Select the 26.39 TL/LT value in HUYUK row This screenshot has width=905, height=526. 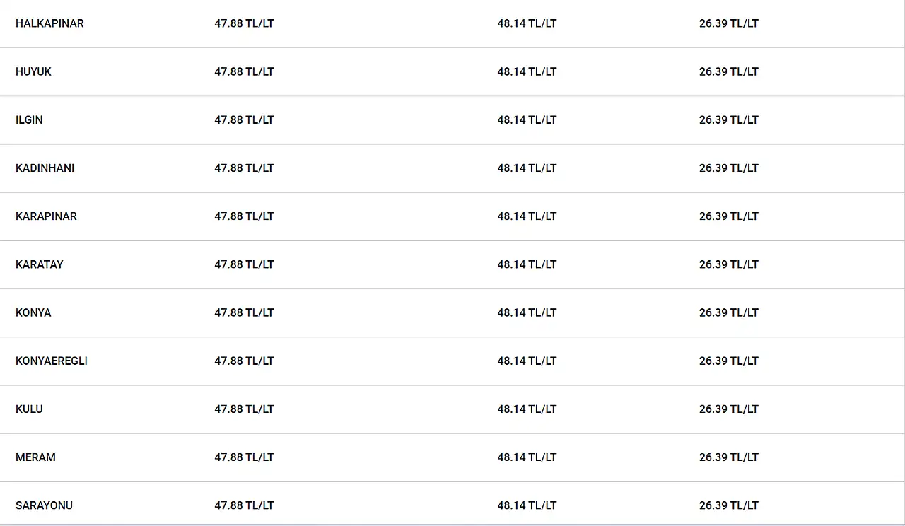[x=729, y=71]
